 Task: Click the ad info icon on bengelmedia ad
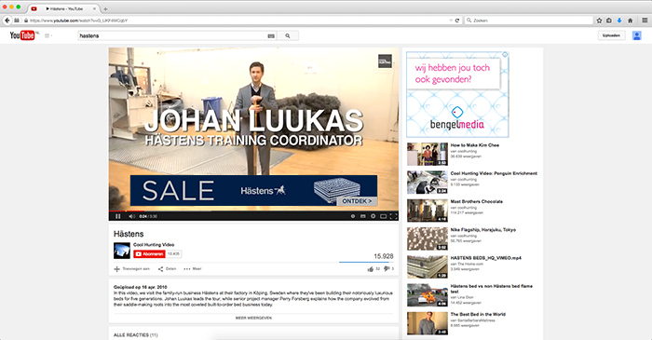(x=505, y=54)
